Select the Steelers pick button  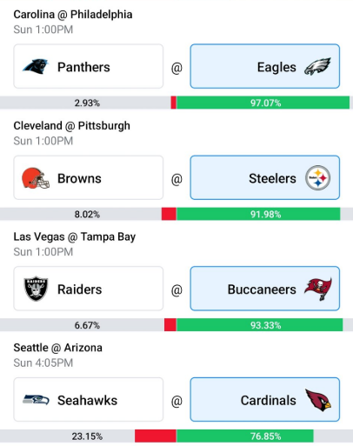265,177
